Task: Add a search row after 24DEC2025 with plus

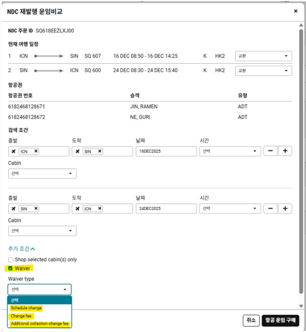Action: pyautogui.click(x=285, y=209)
